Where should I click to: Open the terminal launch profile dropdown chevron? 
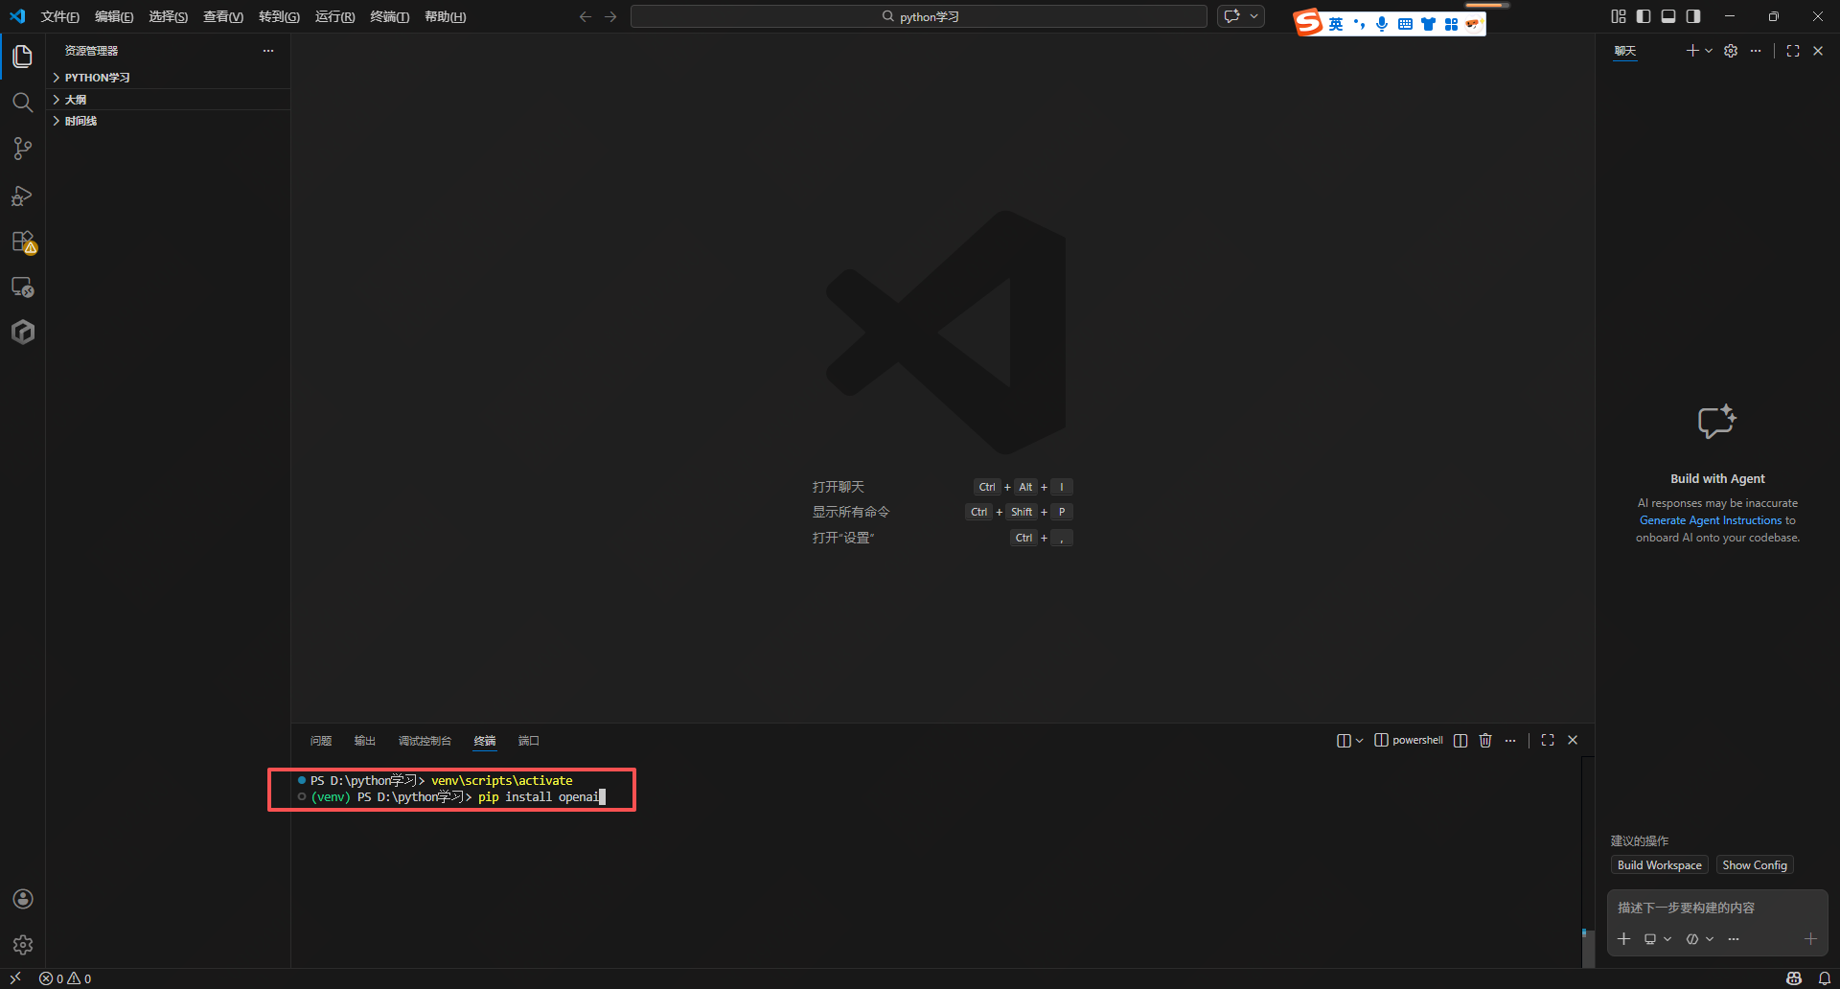coord(1359,741)
